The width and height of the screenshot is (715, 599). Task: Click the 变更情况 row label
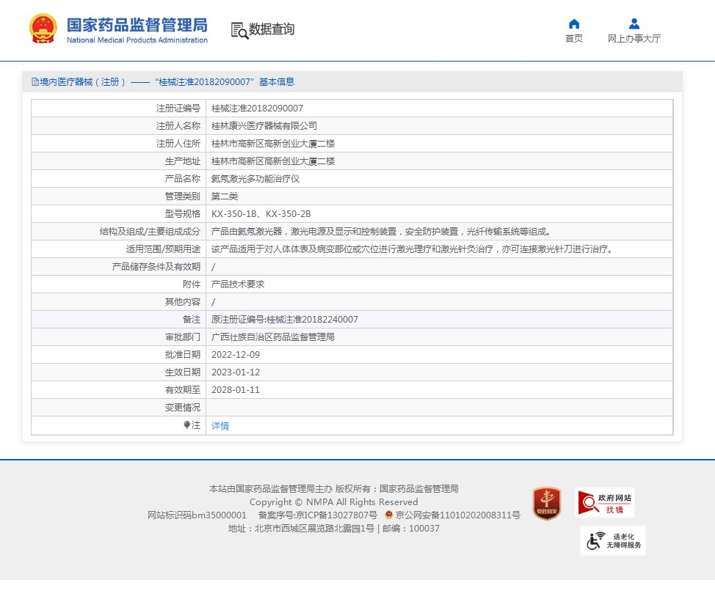click(182, 408)
